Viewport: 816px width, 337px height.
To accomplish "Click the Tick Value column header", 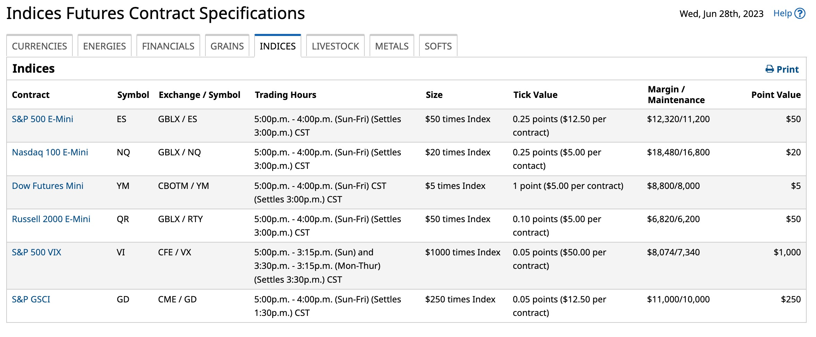I will pyautogui.click(x=535, y=95).
